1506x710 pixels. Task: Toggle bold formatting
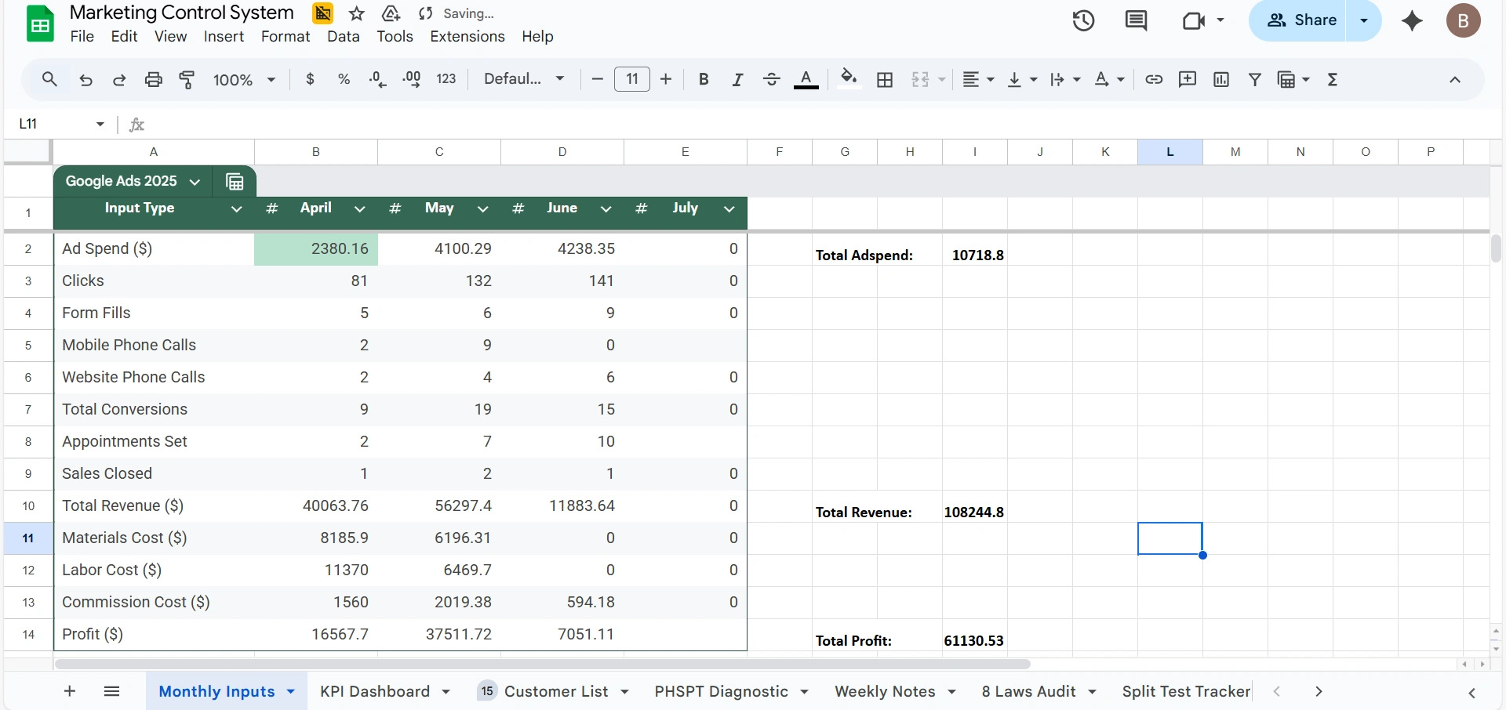click(704, 79)
